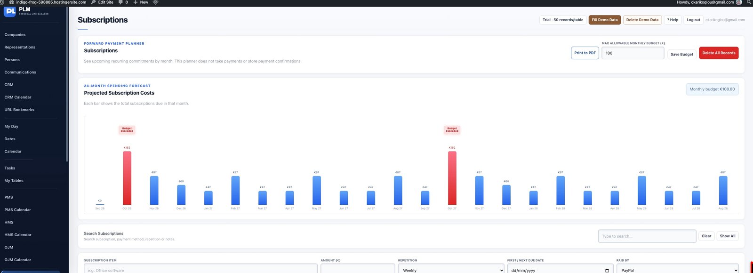
Task: Click the First / Next Due Date field
Action: tap(560, 269)
